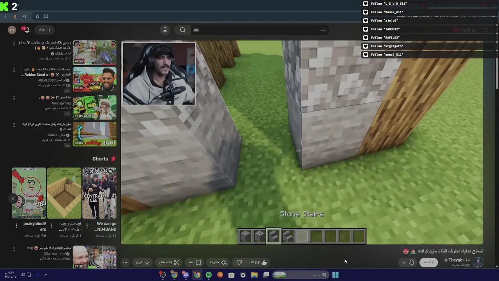Open Microsoft Store from the taskbar
The height and width of the screenshot is (281, 499).
(231, 275)
